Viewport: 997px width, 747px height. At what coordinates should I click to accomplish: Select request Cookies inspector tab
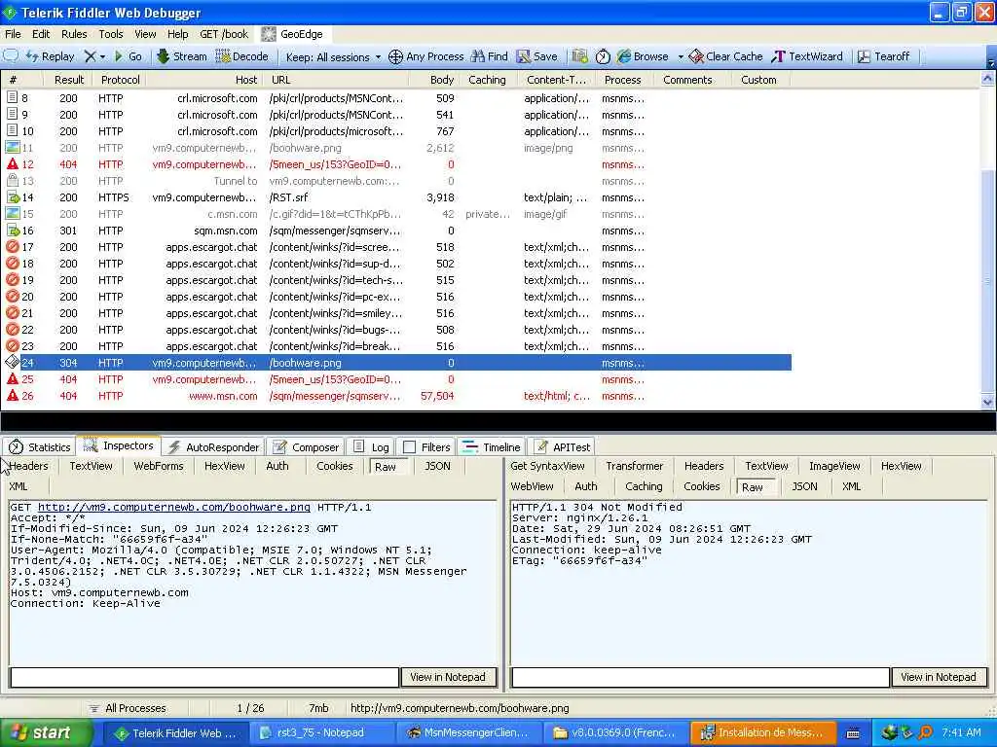click(x=335, y=466)
